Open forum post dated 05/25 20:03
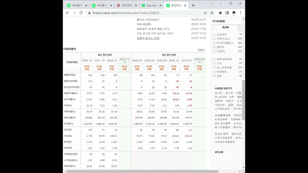Screen dimensions: 308x173 (148, 20)
